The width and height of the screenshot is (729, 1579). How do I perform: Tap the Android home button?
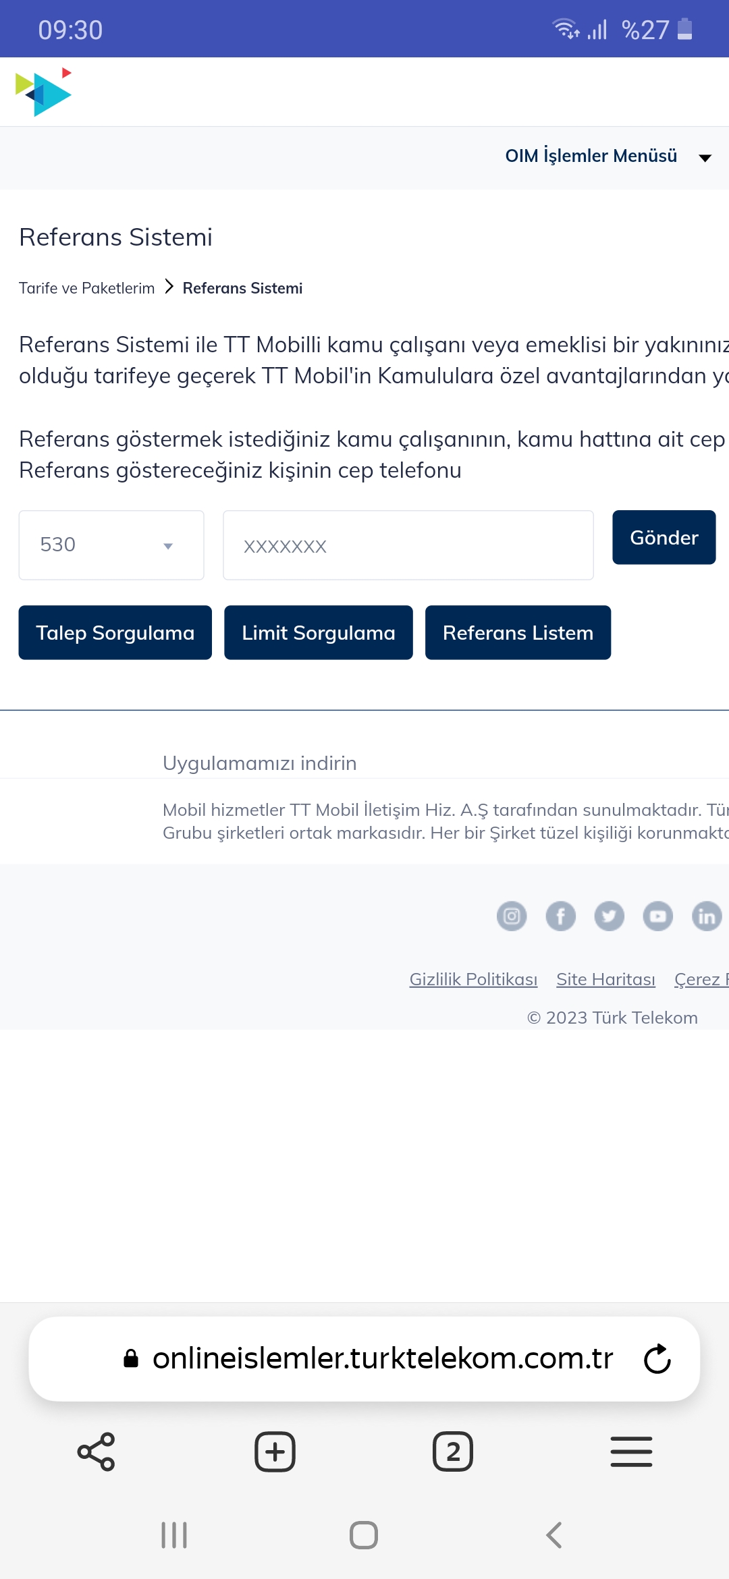click(x=364, y=1535)
